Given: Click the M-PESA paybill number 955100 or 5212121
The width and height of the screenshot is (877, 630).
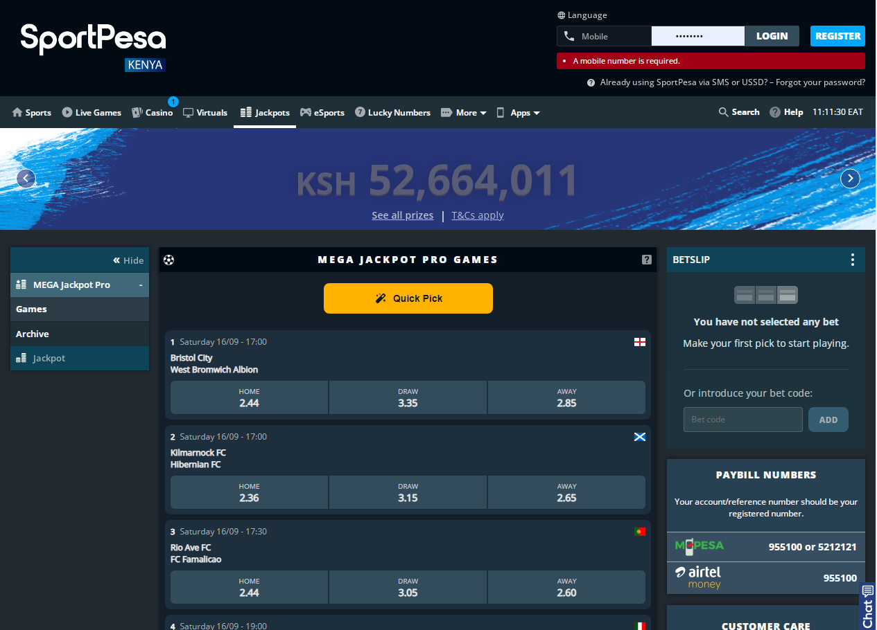Looking at the screenshot, I should [x=813, y=547].
